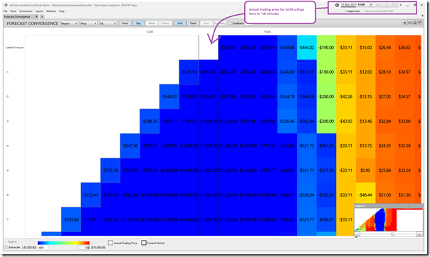Switch to Chart view
The width and height of the screenshot is (430, 257).
[194, 23]
